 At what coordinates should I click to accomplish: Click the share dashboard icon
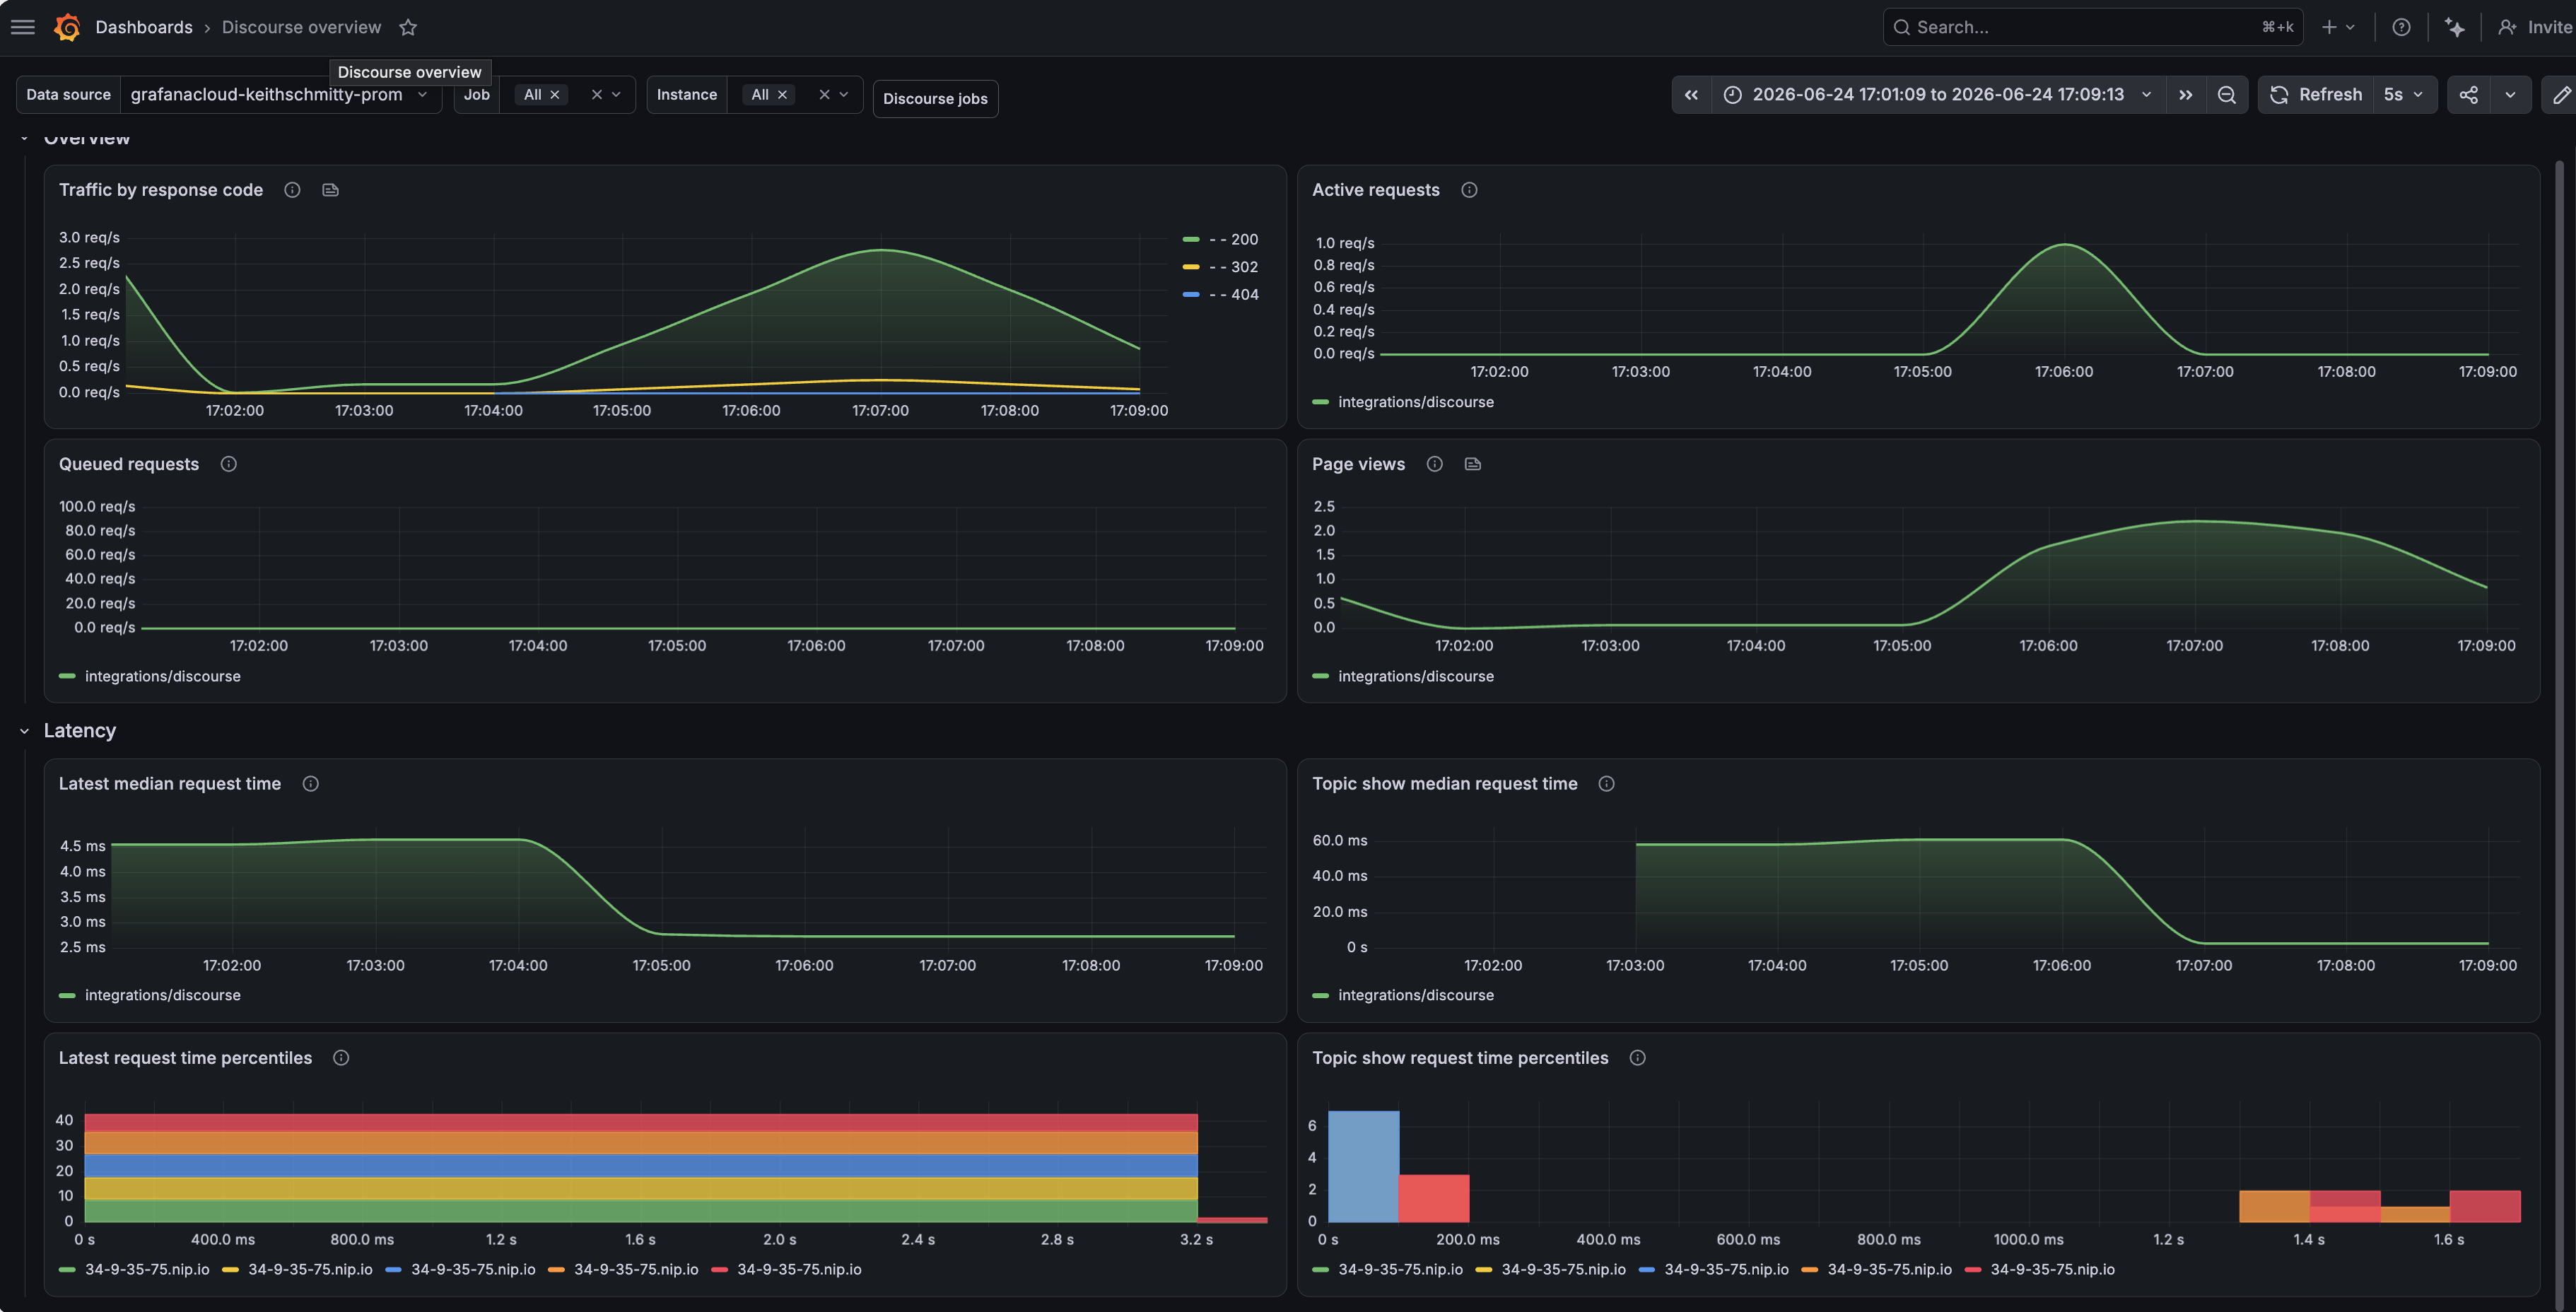(x=2469, y=94)
